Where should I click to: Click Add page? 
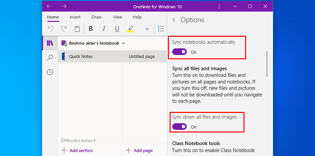coord(139,150)
